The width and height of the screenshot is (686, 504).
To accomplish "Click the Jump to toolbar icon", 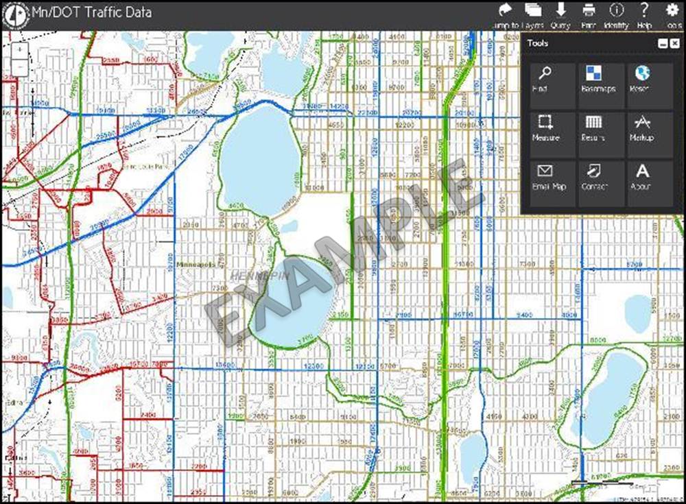I will pyautogui.click(x=505, y=10).
